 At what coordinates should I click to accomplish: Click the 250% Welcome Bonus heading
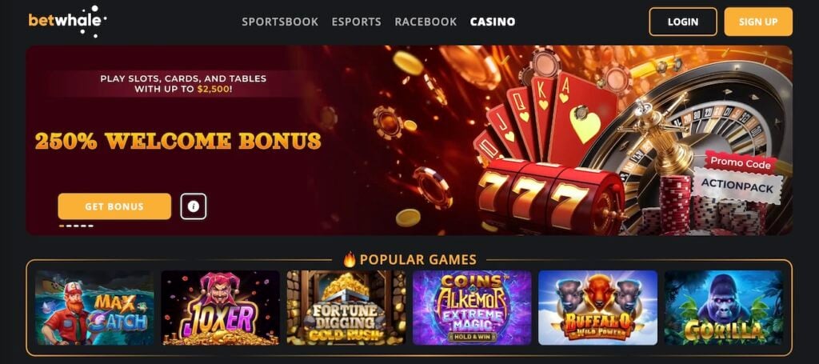tap(178, 141)
